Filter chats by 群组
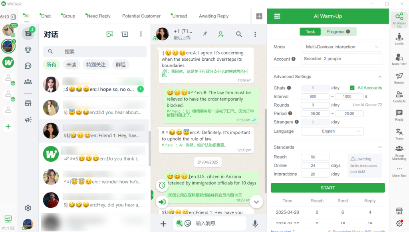Screen dimensions: 409x232 (x=121, y=65)
